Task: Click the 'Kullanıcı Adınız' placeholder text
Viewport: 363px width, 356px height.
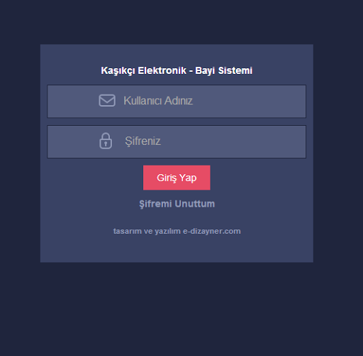Action: point(158,101)
